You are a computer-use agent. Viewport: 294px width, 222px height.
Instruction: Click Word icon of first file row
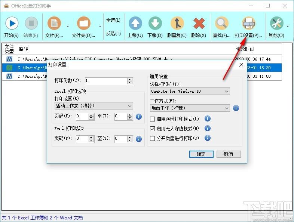(9, 59)
